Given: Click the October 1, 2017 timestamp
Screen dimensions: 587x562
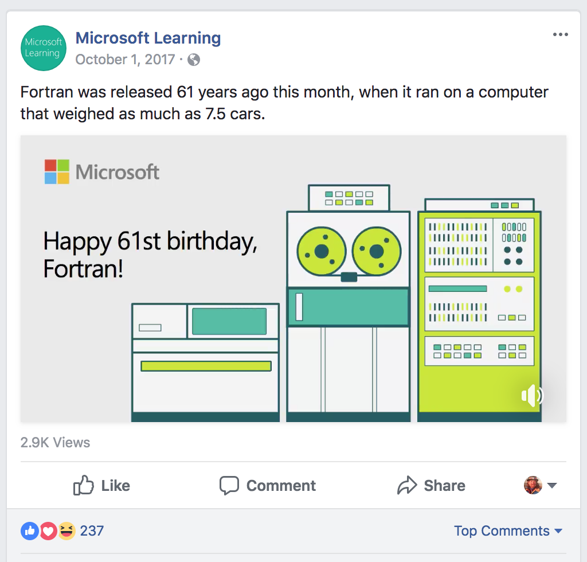Looking at the screenshot, I should [125, 60].
